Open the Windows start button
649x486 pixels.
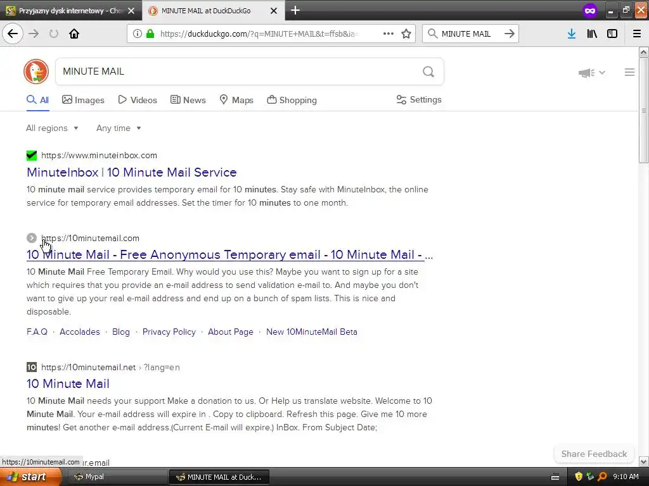30,477
